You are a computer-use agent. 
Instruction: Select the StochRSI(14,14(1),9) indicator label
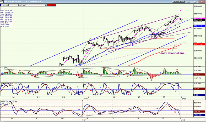(x=11, y=84)
